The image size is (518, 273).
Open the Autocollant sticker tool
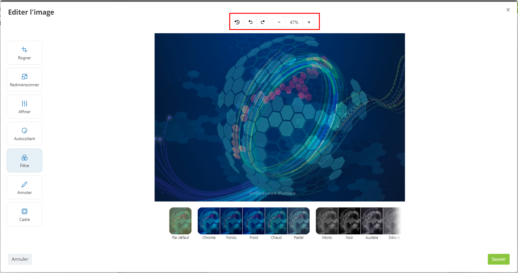25,134
